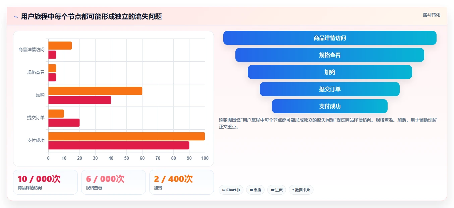Click the x-axis tick 100
454x208 pixels.
tap(205, 158)
